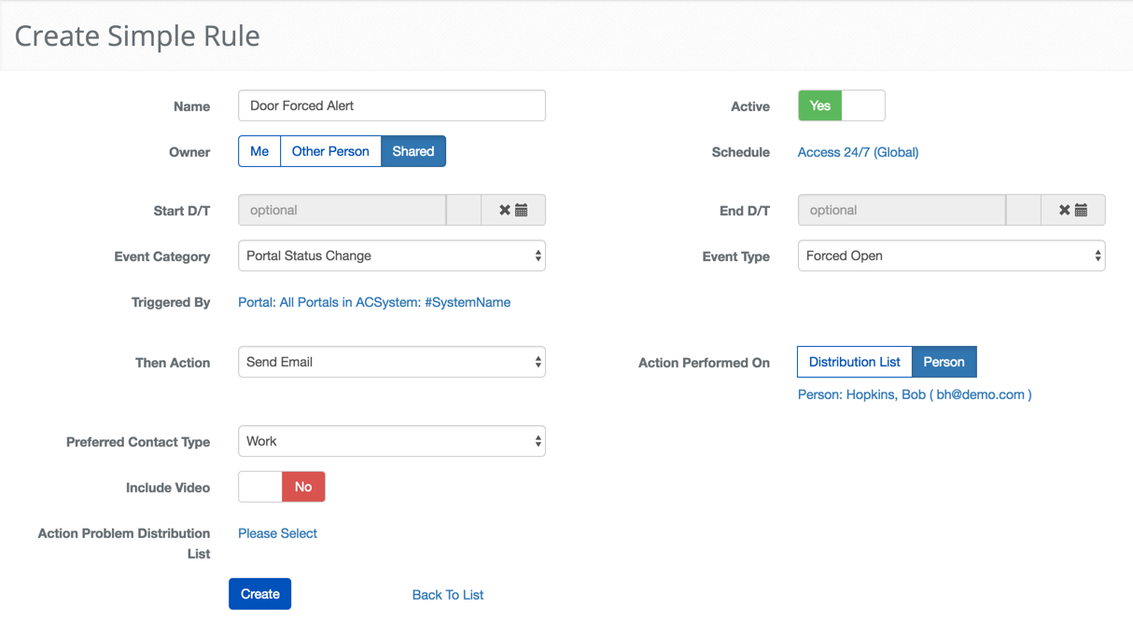
Task: Click the Triggered By portal link
Action: [374, 302]
